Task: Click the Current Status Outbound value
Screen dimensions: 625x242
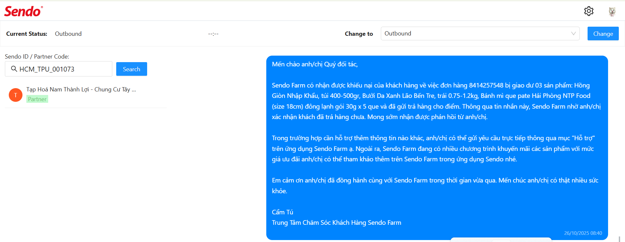Action: click(x=68, y=34)
